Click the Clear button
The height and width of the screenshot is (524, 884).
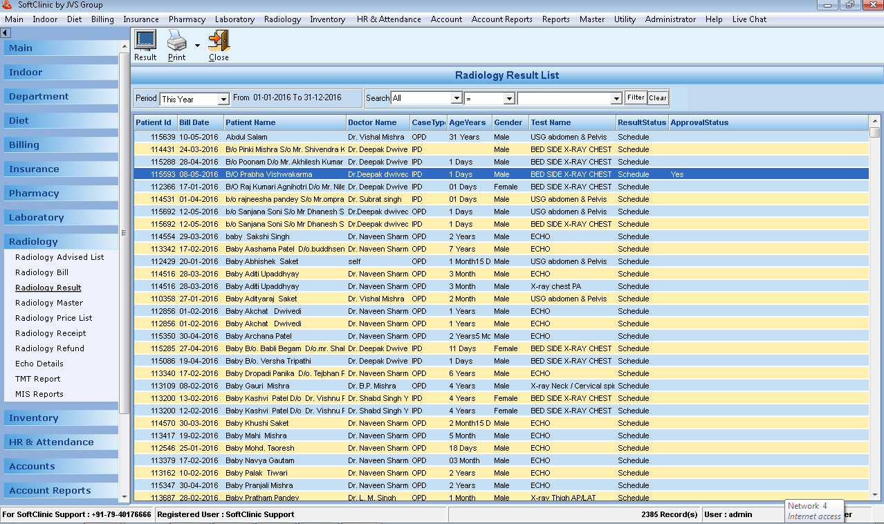658,97
